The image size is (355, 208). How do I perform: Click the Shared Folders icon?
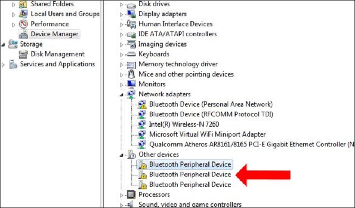coord(24,4)
